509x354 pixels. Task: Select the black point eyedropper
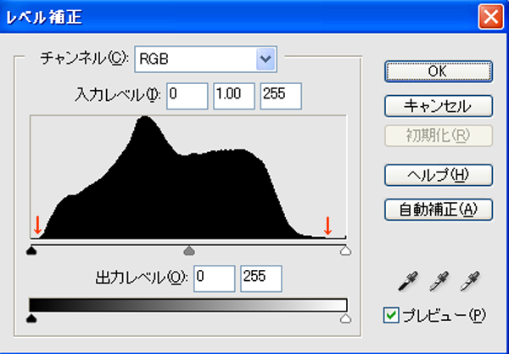(x=408, y=281)
